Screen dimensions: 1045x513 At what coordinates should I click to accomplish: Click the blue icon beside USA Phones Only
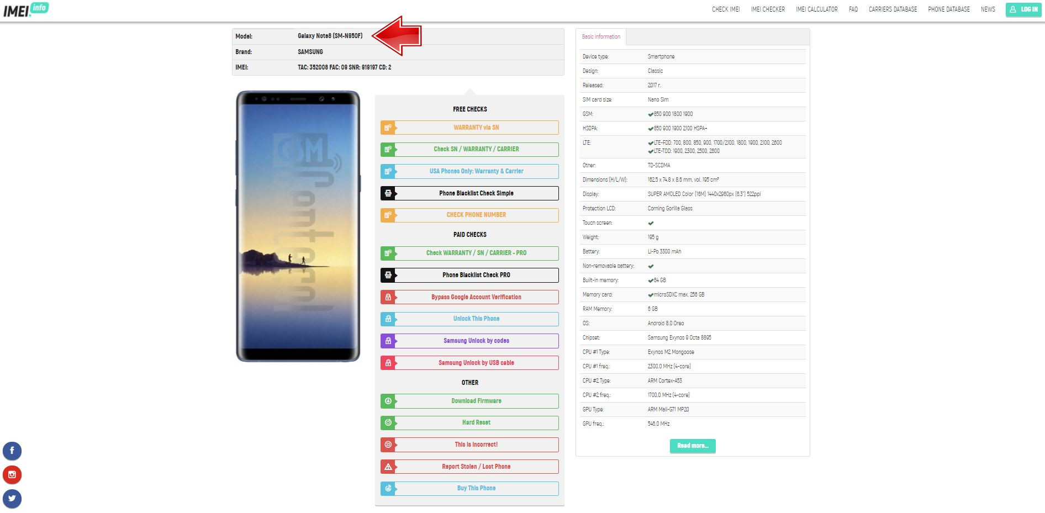click(388, 171)
